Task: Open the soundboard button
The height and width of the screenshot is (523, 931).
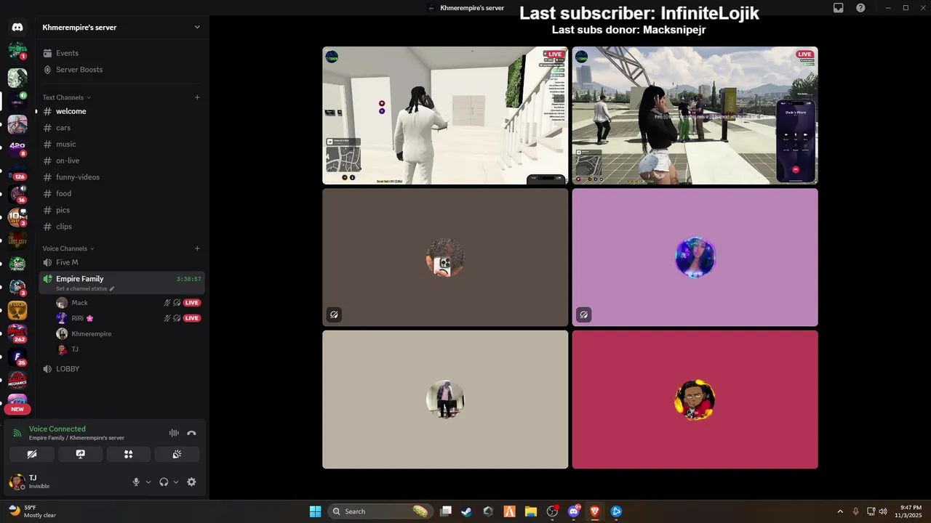Action: pyautogui.click(x=177, y=454)
